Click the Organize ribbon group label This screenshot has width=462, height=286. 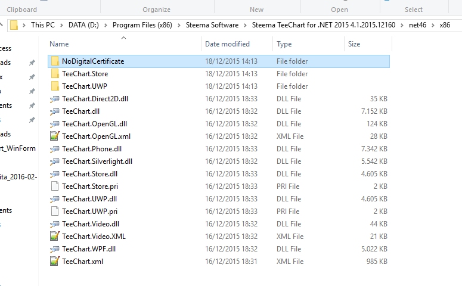tap(156, 10)
